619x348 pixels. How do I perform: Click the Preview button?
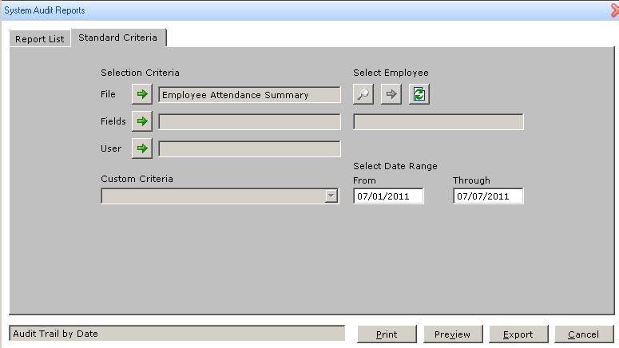click(453, 334)
